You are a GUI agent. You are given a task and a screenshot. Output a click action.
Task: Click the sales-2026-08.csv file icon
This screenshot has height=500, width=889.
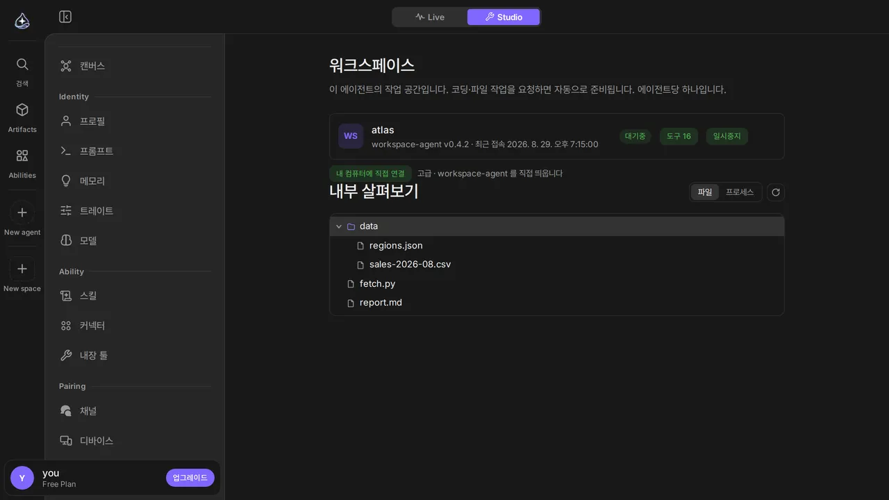[360, 265]
